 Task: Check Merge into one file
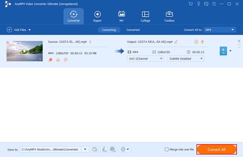[166, 149]
